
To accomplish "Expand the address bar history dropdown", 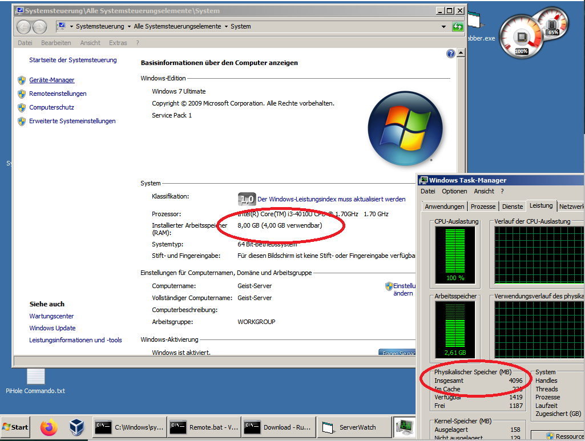I will [x=443, y=26].
